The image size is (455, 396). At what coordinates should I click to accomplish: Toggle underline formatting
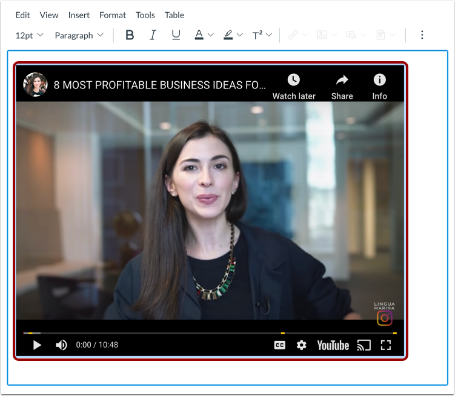coord(176,35)
